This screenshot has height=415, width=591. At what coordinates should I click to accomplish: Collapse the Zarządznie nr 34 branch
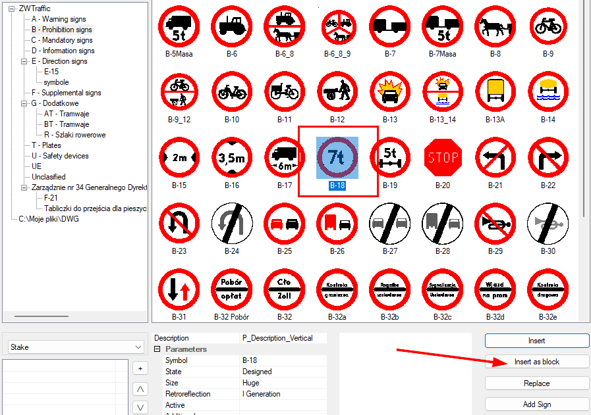click(x=24, y=187)
